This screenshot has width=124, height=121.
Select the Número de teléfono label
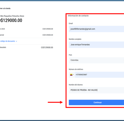(76, 69)
